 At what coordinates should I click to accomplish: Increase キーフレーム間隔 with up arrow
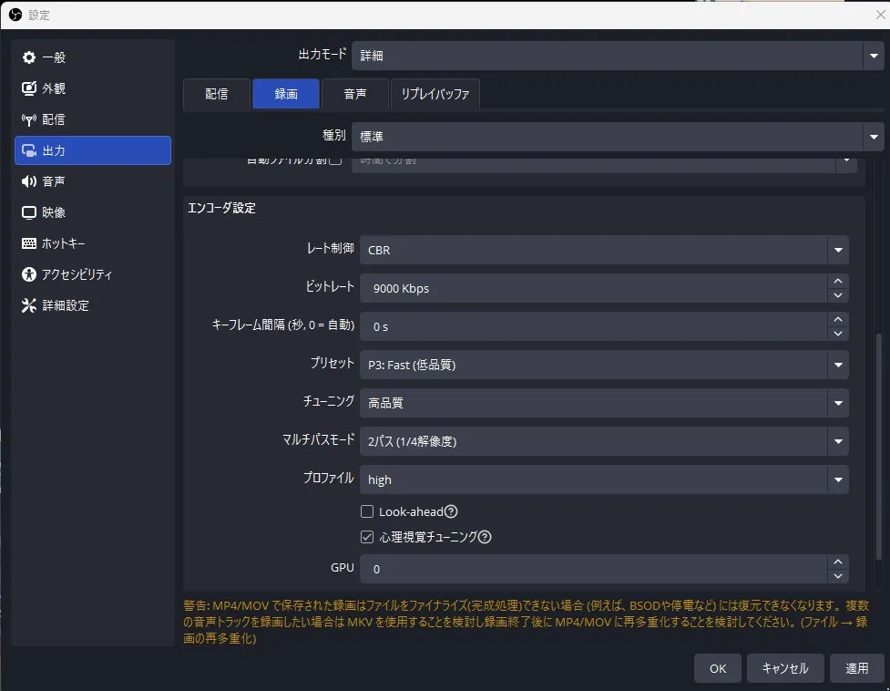(x=838, y=319)
